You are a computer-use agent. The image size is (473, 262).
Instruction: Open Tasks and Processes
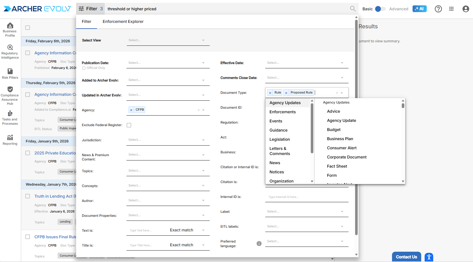tap(10, 118)
